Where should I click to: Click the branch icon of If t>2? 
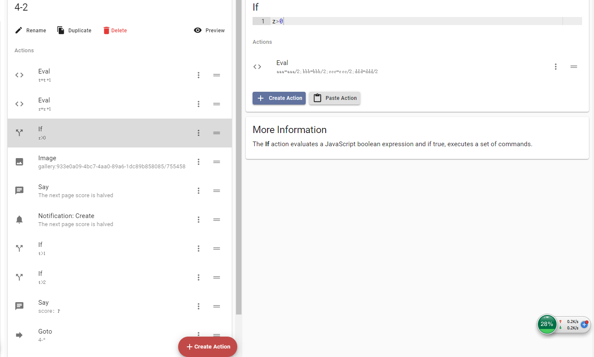tap(19, 278)
